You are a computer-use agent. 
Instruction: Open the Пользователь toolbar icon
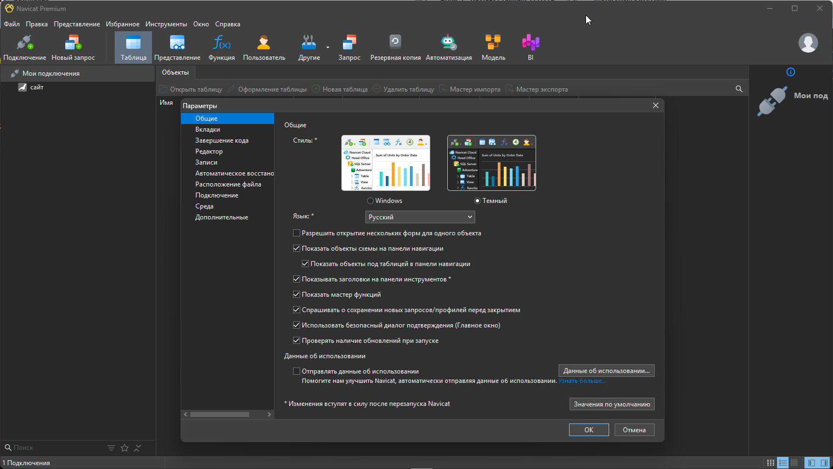point(264,47)
